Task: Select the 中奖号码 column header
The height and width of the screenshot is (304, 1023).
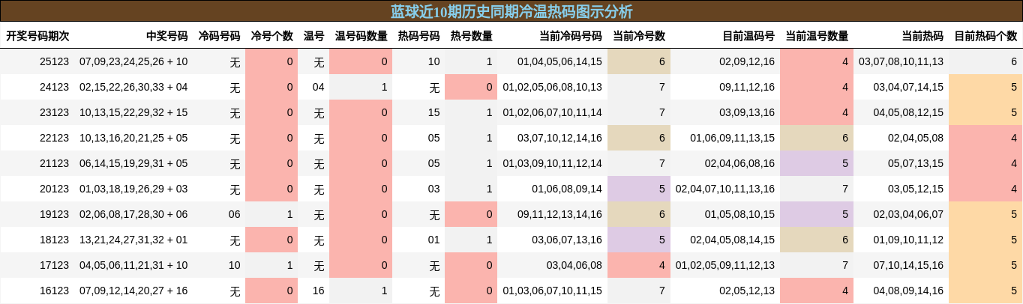Action: point(166,35)
